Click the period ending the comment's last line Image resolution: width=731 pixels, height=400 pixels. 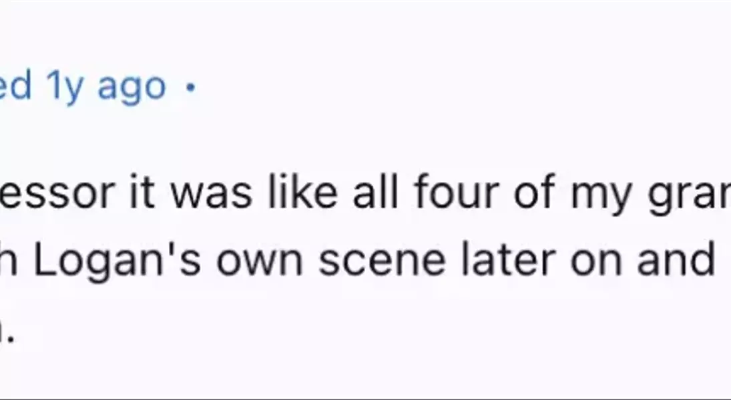[x=11, y=341]
